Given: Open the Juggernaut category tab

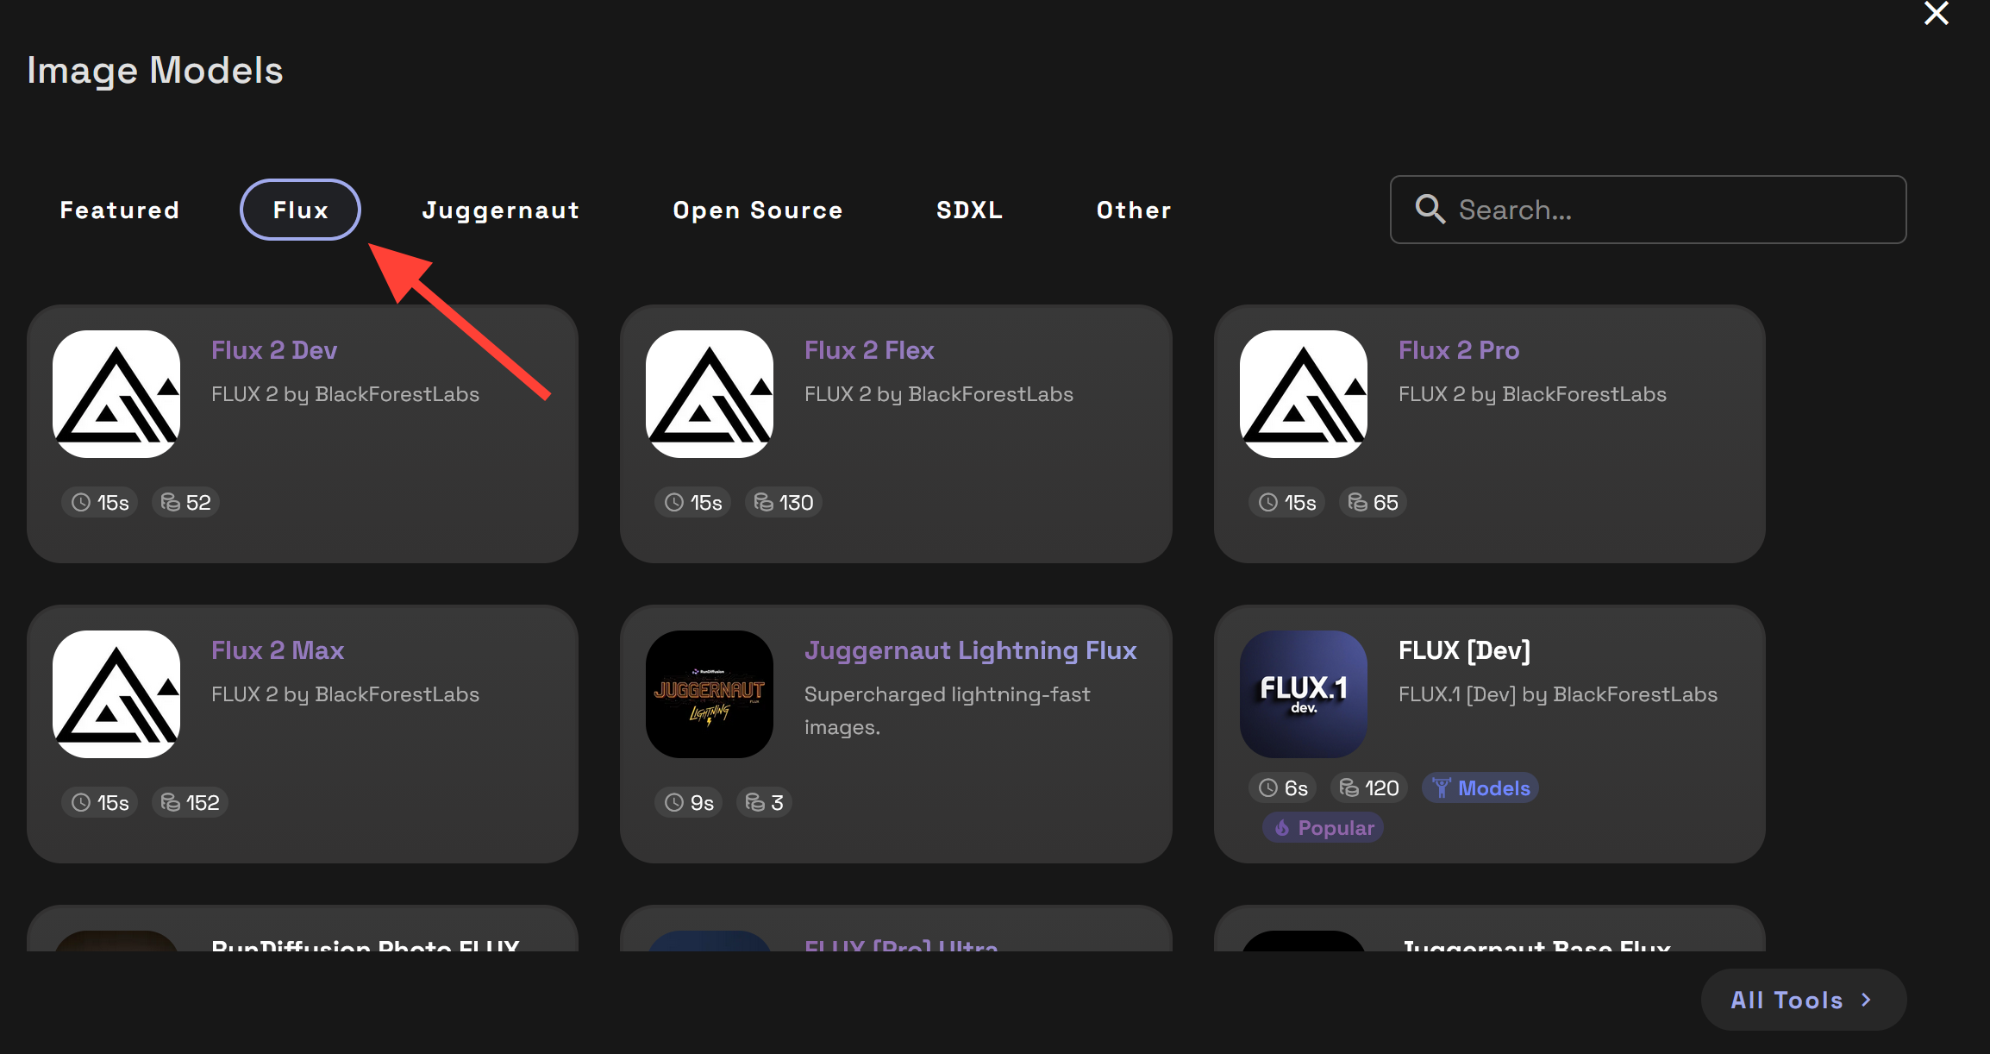Looking at the screenshot, I should tap(501, 210).
